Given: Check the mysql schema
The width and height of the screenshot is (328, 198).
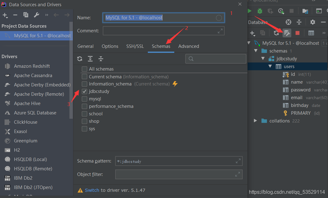Looking at the screenshot, I should (85, 99).
